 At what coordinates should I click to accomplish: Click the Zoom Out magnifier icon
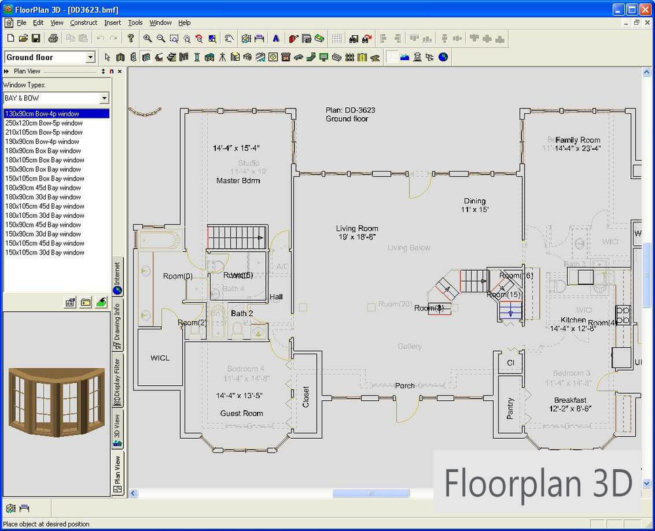160,39
